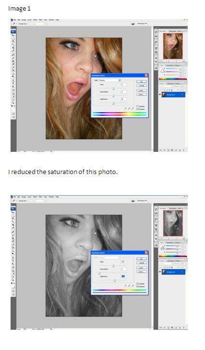Viewport: 205px width, 350px height.
Task: Click the 'Image 1' heading text
Action: tap(19, 9)
